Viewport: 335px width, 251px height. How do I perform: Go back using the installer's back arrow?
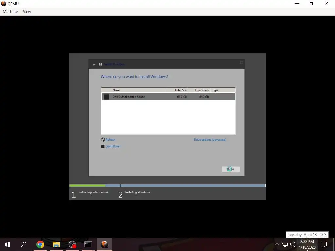coord(94,64)
